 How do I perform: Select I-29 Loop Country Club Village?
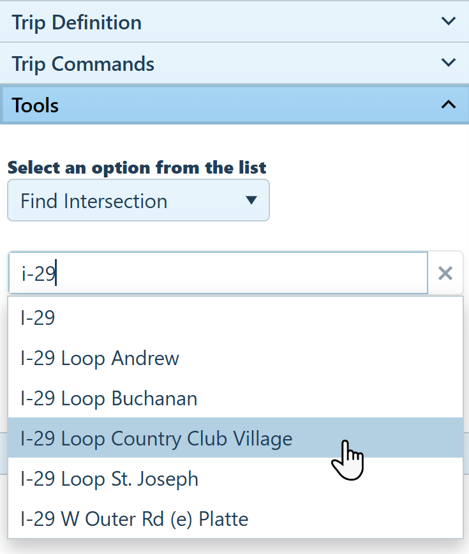[156, 438]
